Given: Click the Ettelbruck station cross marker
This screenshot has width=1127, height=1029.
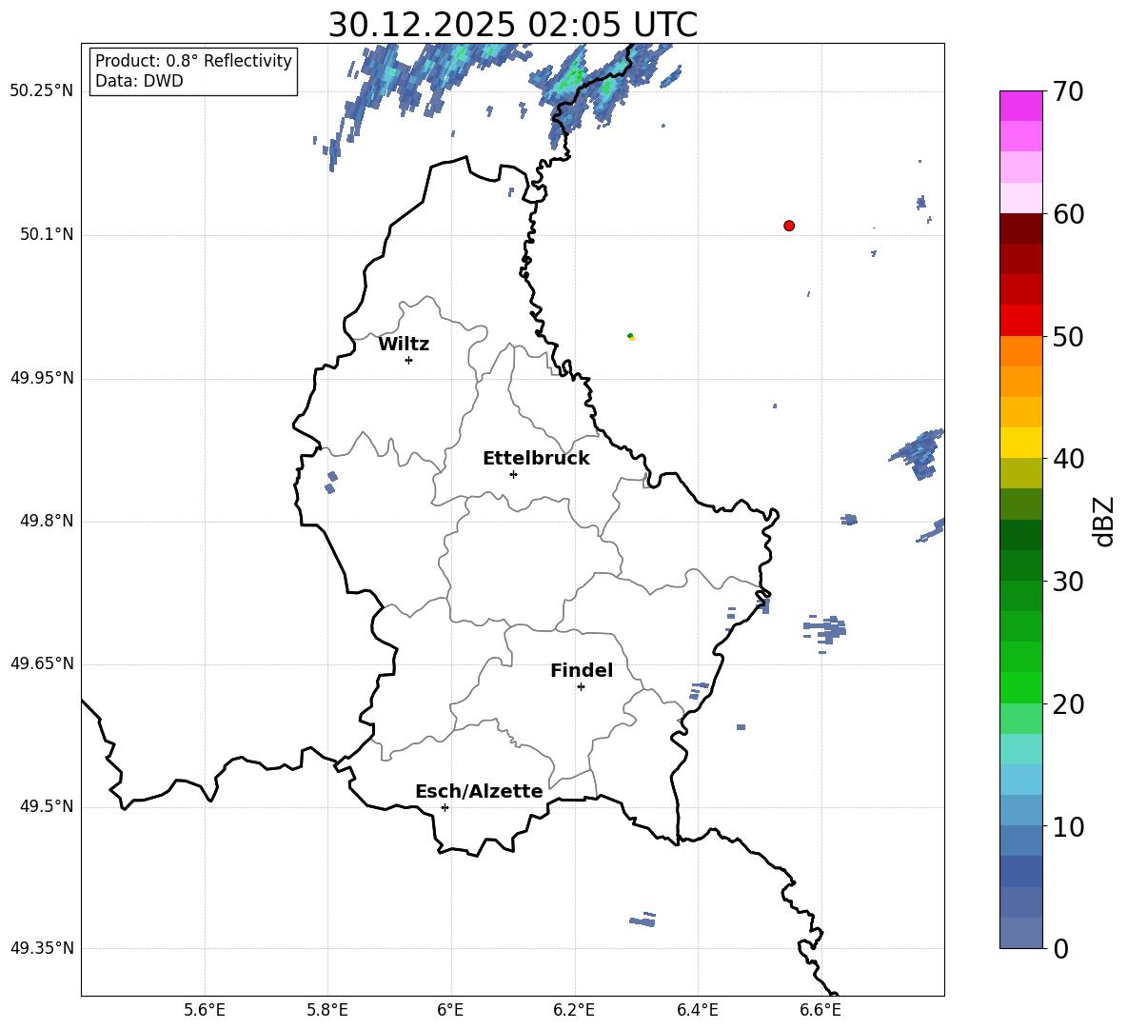Looking at the screenshot, I should (513, 474).
